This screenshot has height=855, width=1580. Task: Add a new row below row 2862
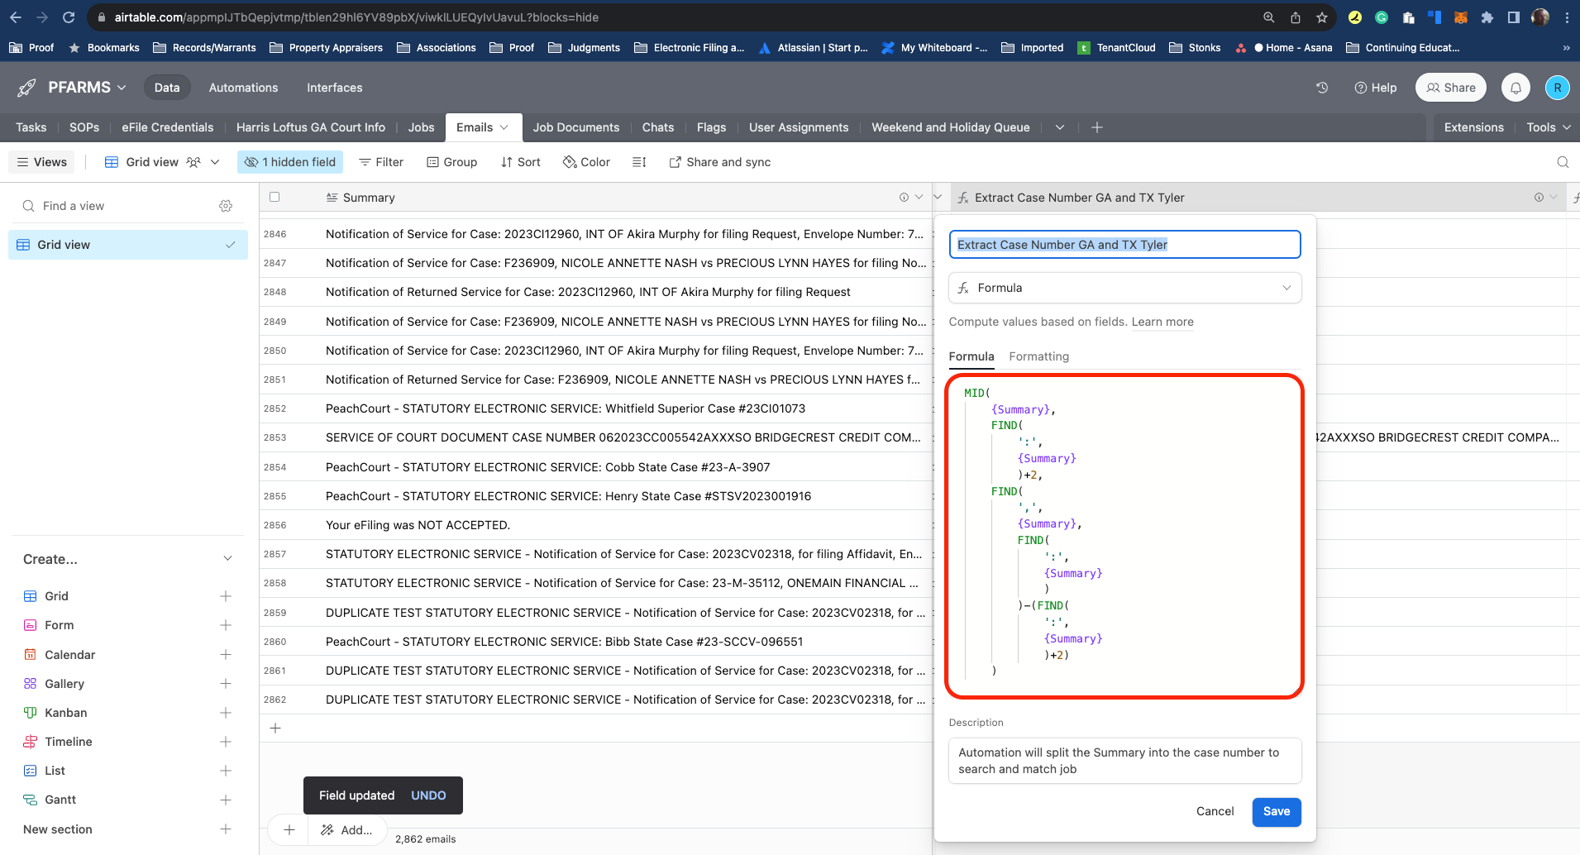click(275, 728)
